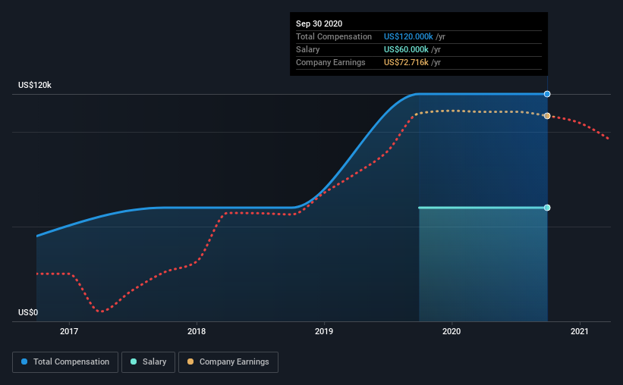623x385 pixels.
Task: Click the 2019 x-axis label
Action: click(x=324, y=331)
